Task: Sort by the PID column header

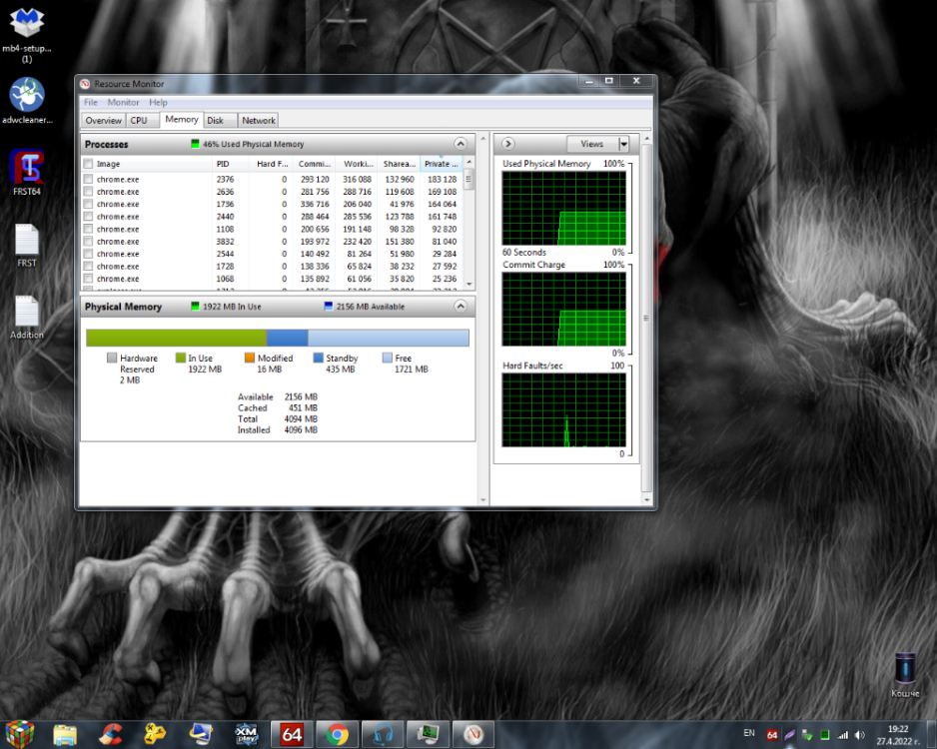Action: click(x=230, y=164)
